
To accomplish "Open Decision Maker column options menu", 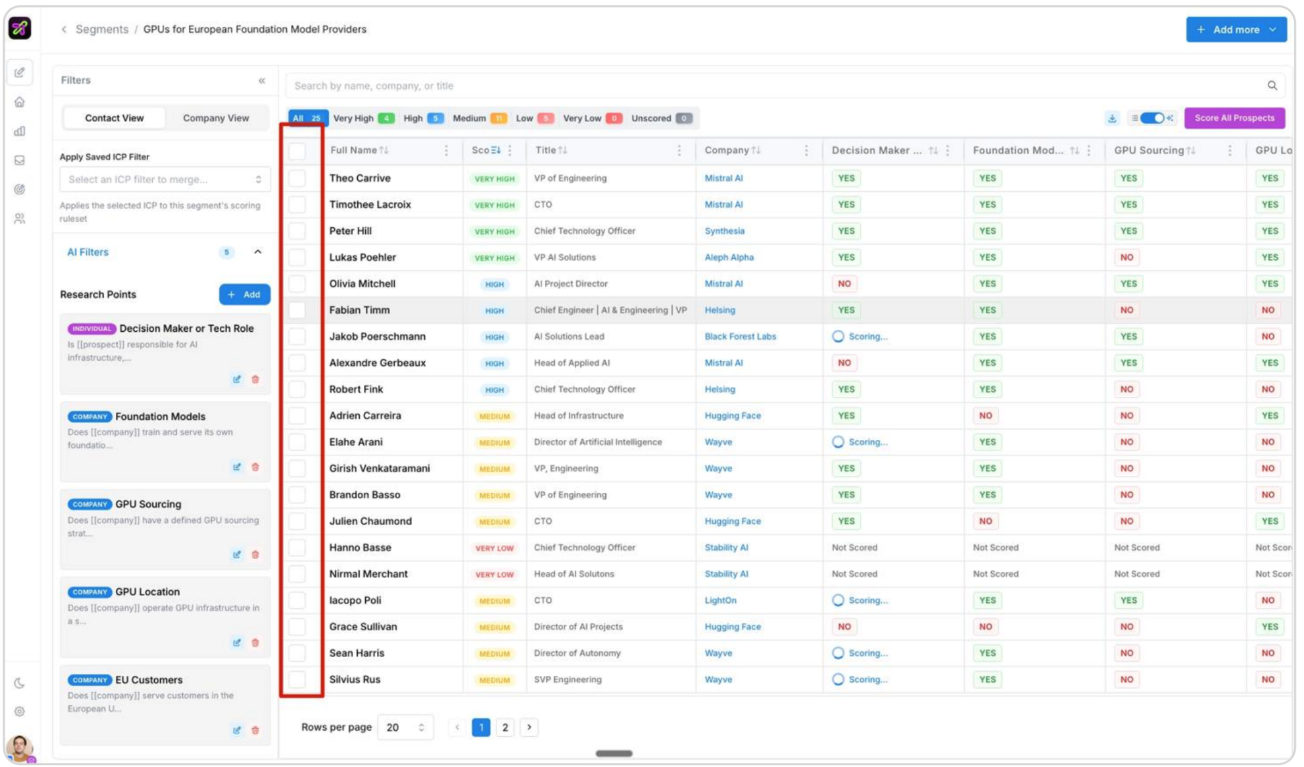I will (948, 151).
